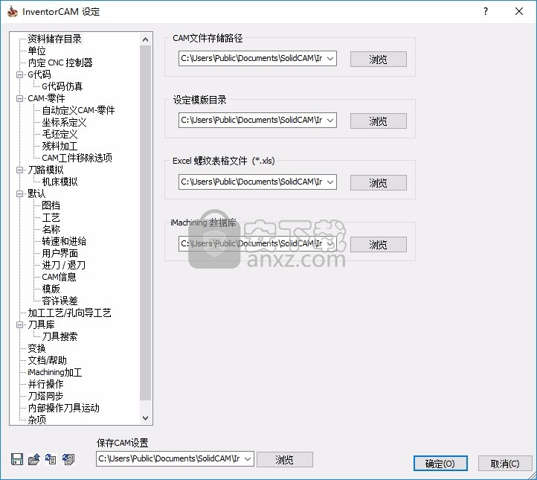The height and width of the screenshot is (480, 537).
Task: Select 图档 under 默认
Action: coord(51,205)
